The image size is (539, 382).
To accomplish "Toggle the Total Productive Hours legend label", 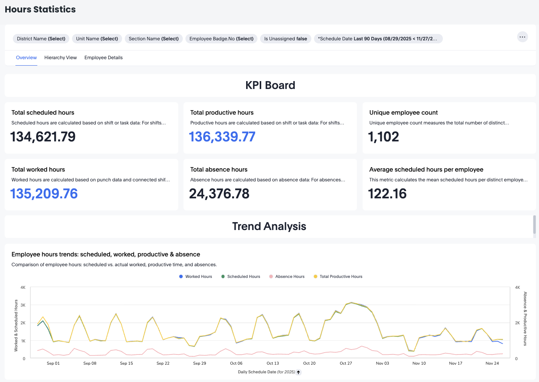I will 341,276.
